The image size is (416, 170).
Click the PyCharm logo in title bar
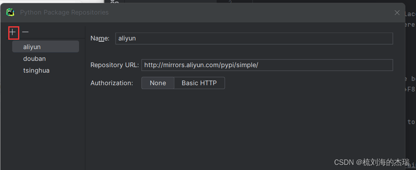point(10,12)
